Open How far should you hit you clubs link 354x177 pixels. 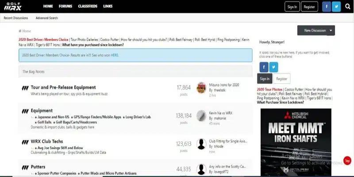tap(144, 39)
